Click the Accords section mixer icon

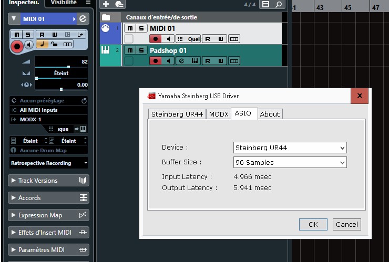[83, 198]
